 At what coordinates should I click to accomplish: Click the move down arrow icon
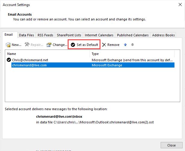tap(132, 45)
